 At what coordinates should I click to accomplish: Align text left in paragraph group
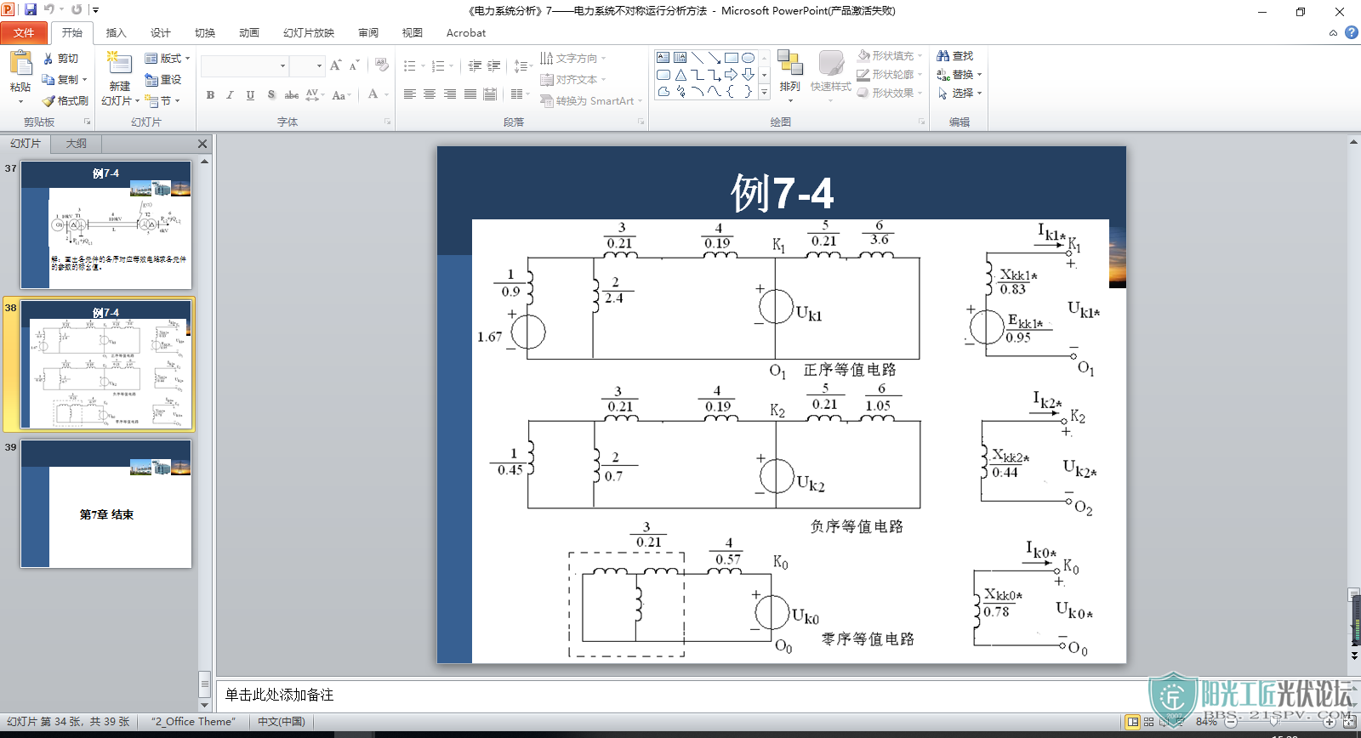click(409, 94)
